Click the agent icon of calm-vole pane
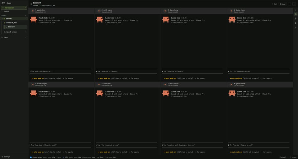 click(x=99, y=85)
